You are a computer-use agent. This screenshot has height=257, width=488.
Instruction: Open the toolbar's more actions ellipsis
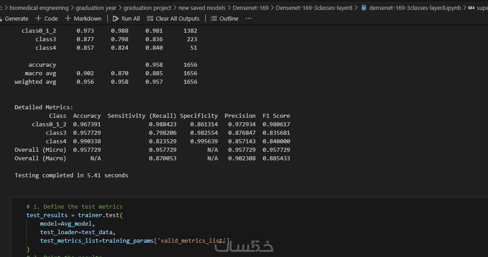(249, 18)
